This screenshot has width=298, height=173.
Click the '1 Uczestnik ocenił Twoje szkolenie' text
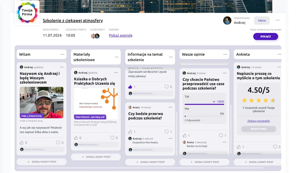[x=259, y=110]
